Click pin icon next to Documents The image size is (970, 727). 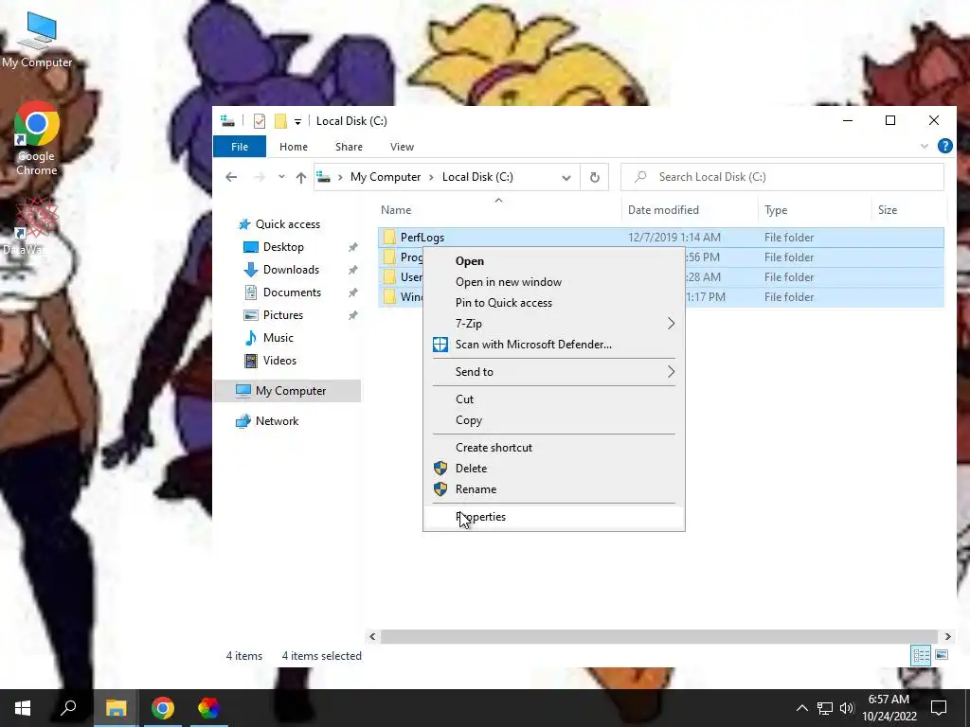(x=352, y=293)
